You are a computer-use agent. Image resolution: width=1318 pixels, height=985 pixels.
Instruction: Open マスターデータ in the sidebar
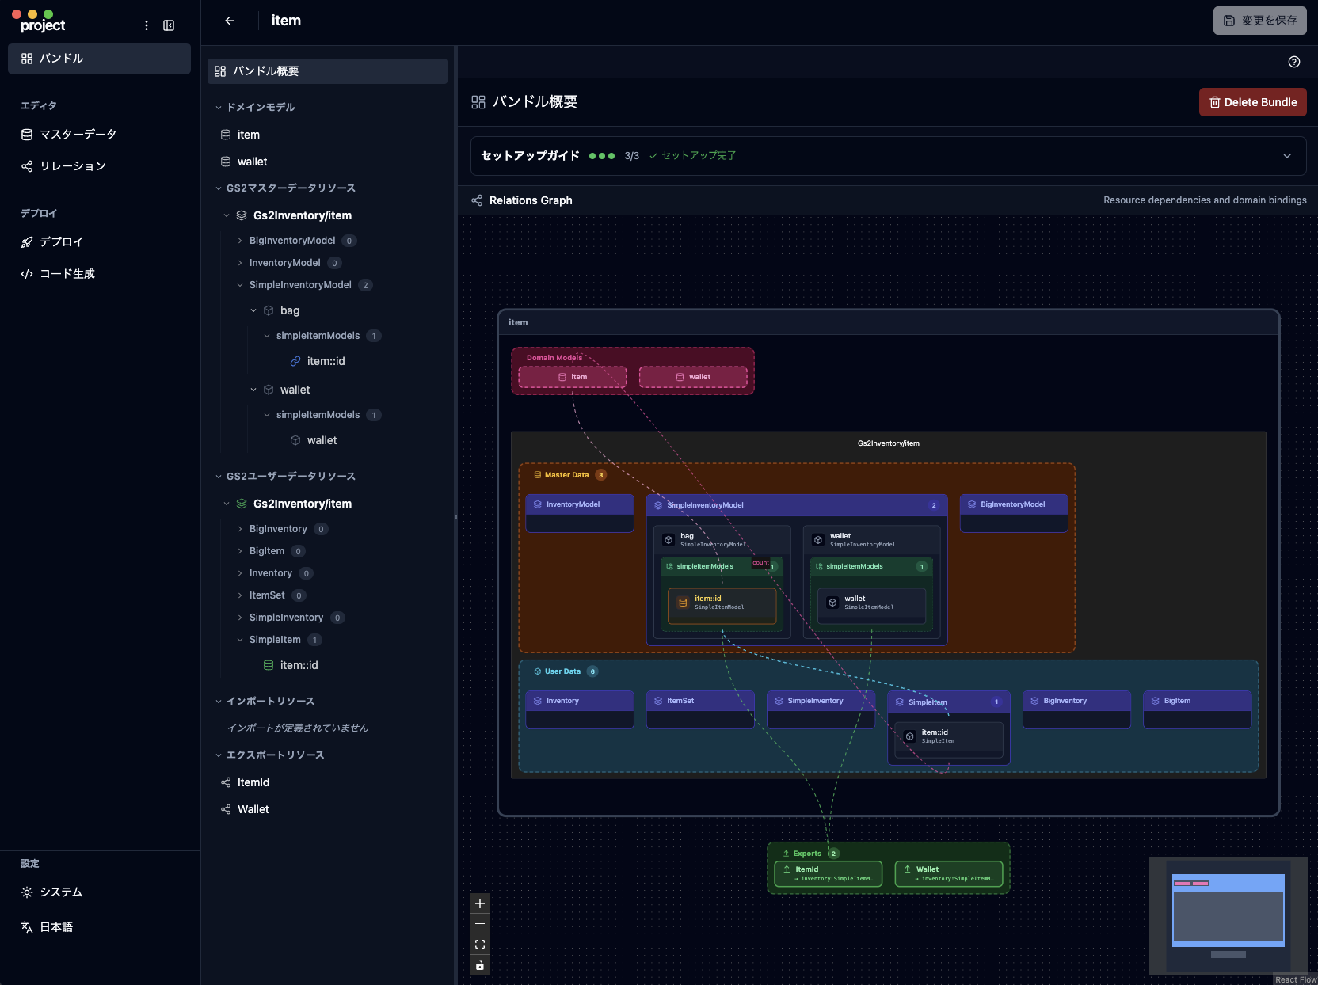78,135
